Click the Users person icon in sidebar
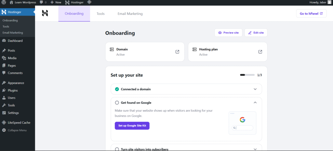 (x=4, y=98)
